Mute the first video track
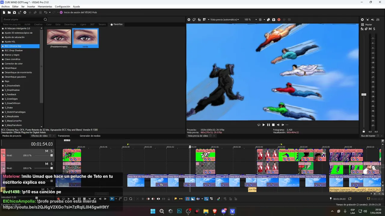The height and width of the screenshot is (216, 385). pos(47,151)
